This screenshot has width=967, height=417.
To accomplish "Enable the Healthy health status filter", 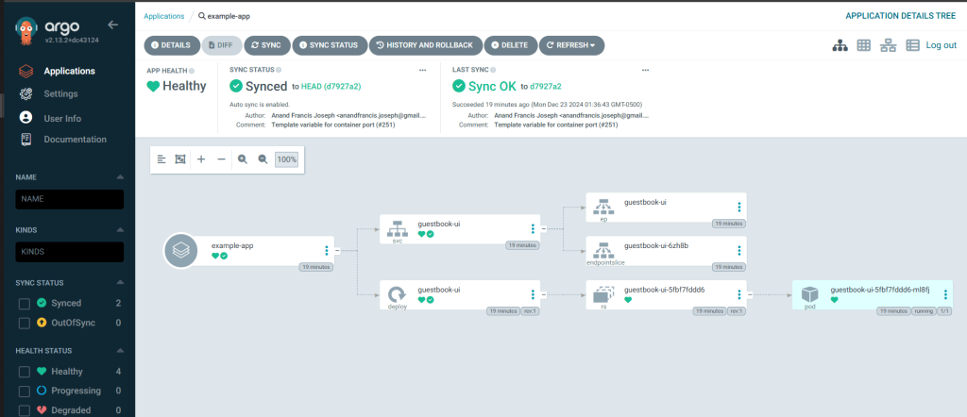I will [x=25, y=371].
